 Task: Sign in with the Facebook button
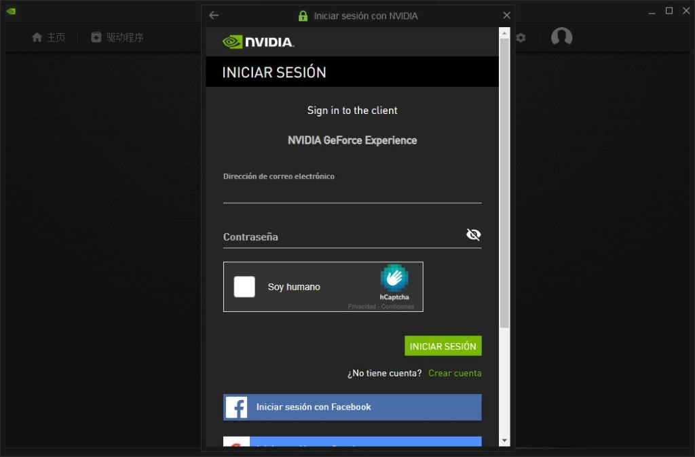(352, 407)
